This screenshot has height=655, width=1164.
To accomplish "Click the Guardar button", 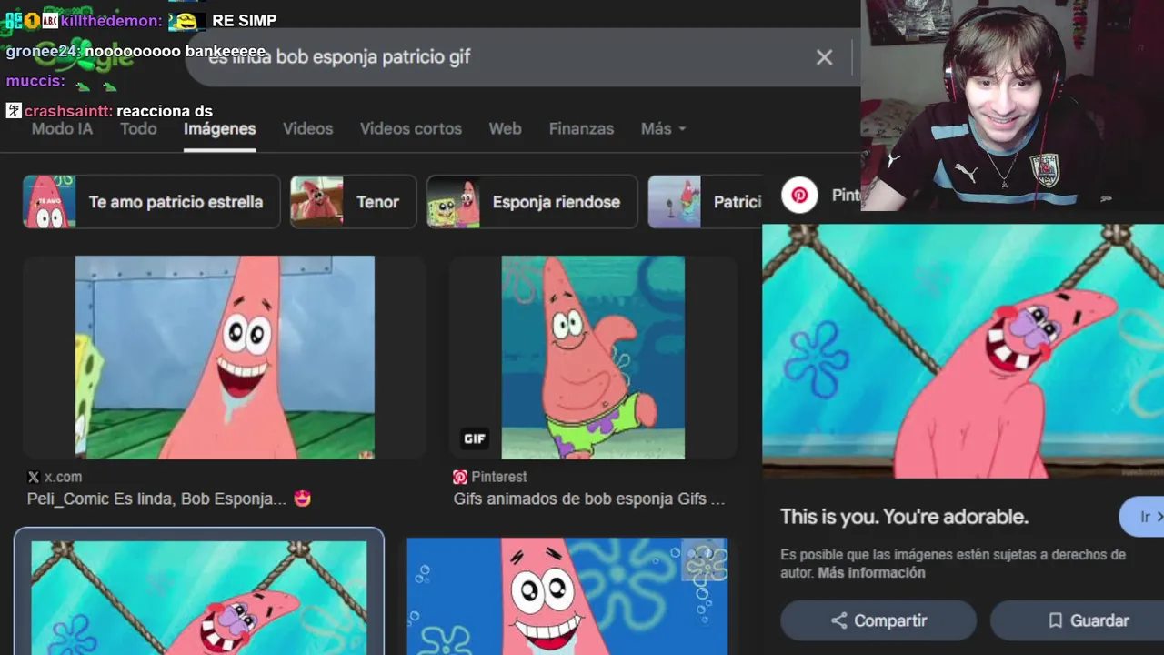I will point(1078,620).
